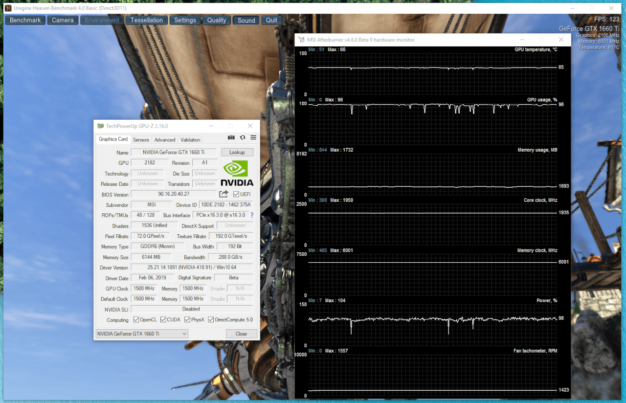Click the Digital Signature value Beta
Screen dimensions: 626x403
tap(234, 278)
